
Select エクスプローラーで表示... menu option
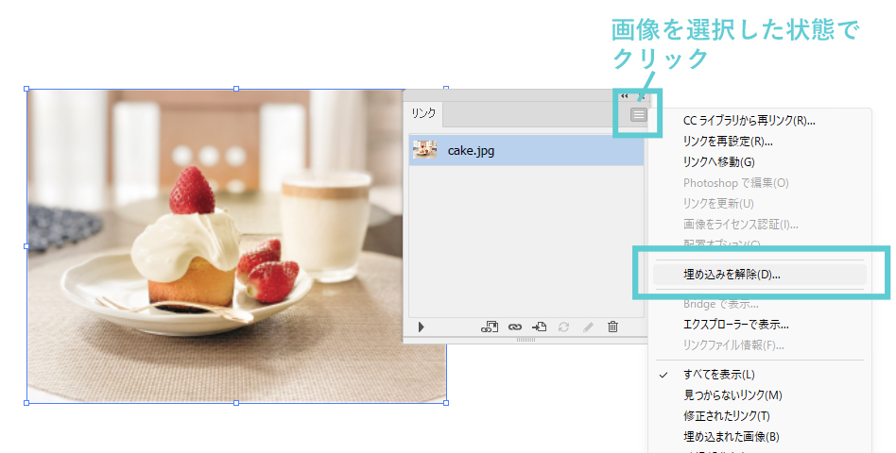coord(735,324)
